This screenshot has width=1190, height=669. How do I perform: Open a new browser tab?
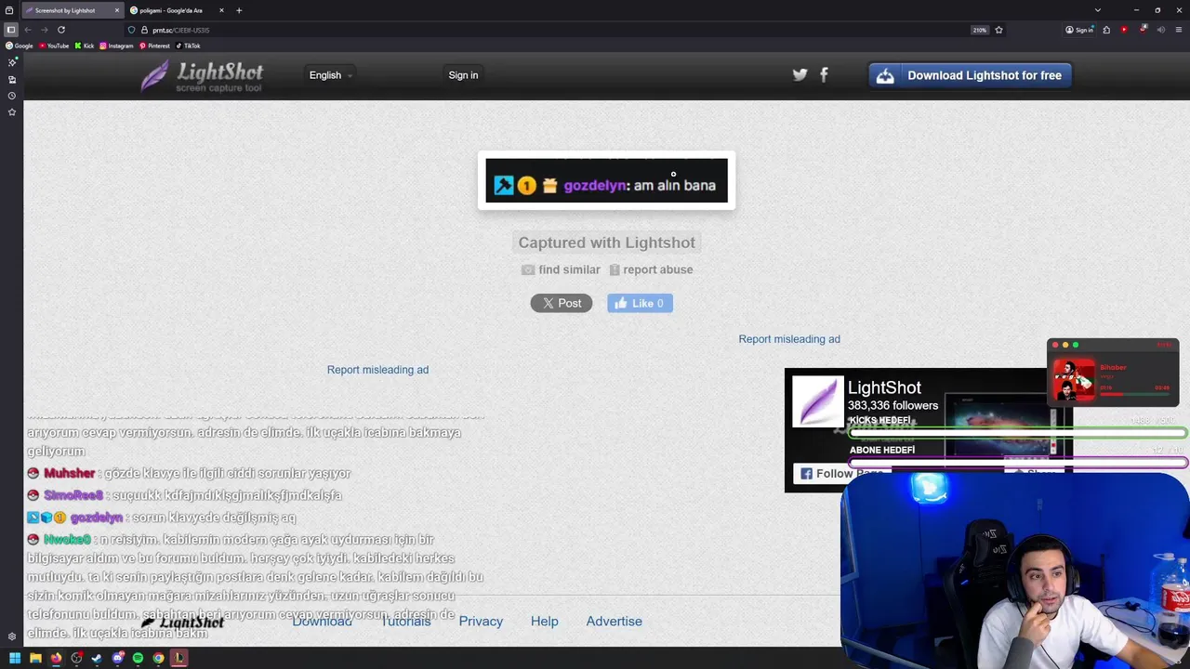[239, 10]
